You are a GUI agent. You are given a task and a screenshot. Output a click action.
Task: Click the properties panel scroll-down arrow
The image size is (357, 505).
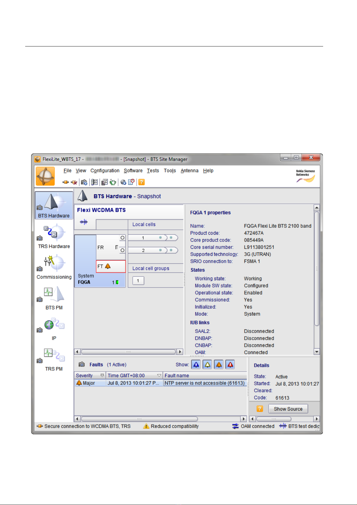click(x=317, y=352)
